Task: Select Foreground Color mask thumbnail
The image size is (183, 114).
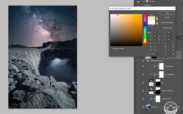Action: [x=158, y=99]
